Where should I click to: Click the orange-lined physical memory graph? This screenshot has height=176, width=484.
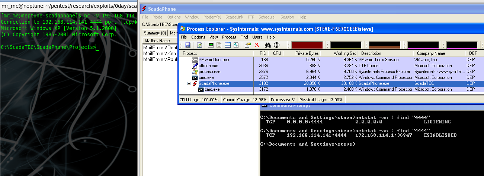tap(384, 45)
